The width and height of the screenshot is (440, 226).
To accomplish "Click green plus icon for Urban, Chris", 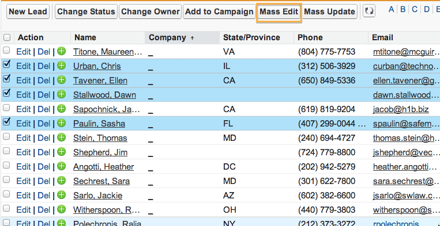I will click(62, 66).
